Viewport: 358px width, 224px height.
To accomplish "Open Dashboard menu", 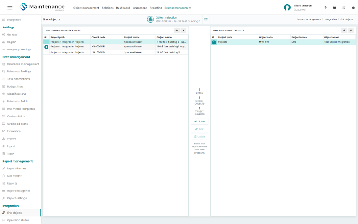I will point(123,8).
